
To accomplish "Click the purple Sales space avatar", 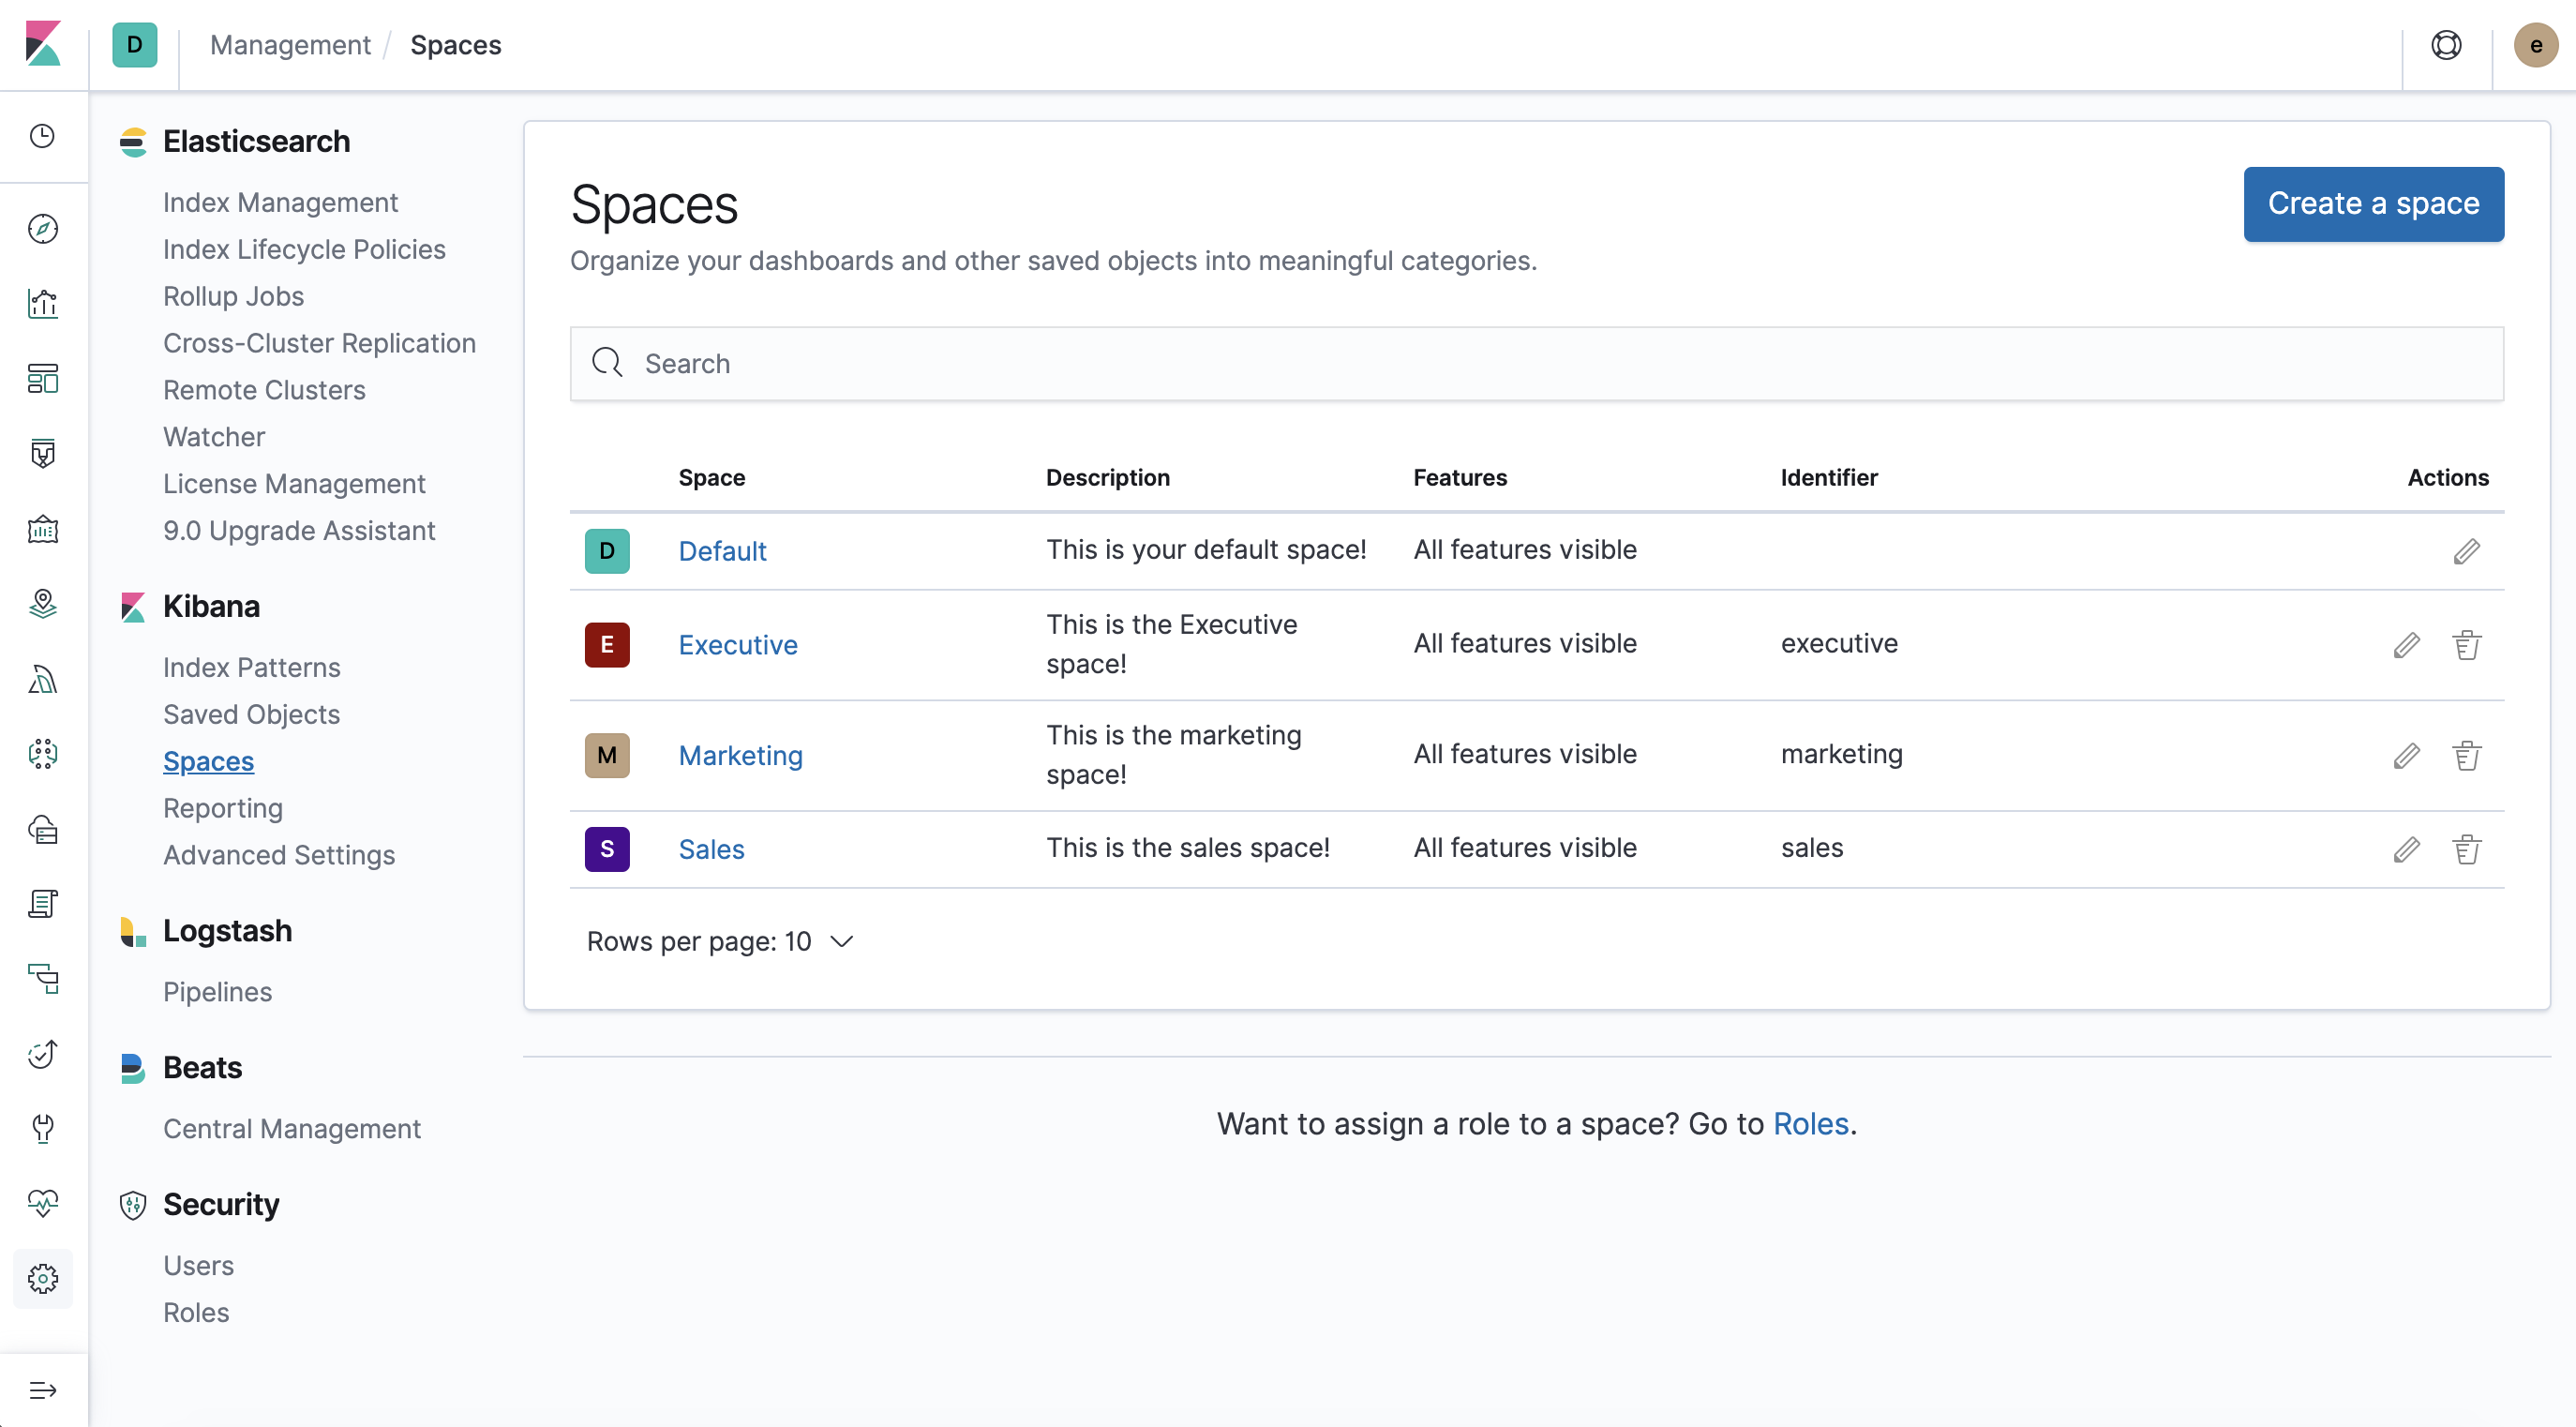I will 607,849.
